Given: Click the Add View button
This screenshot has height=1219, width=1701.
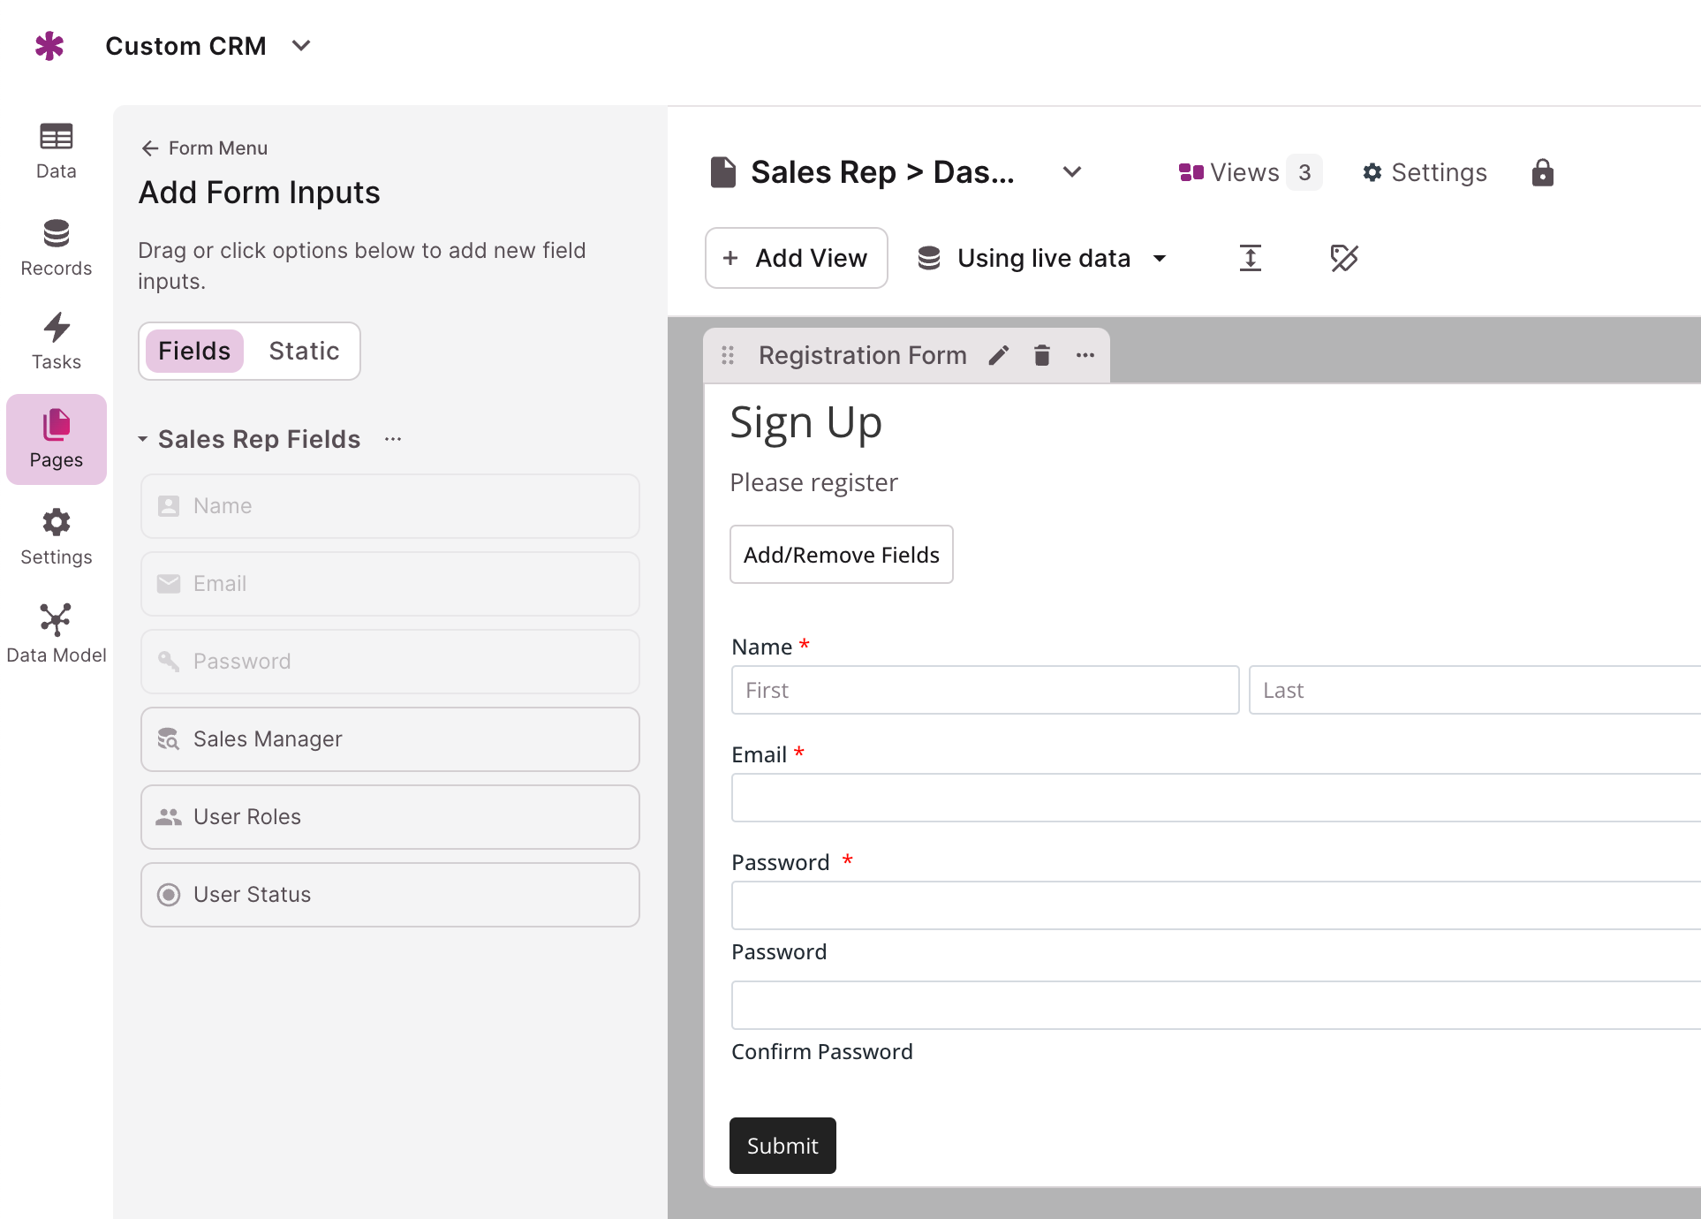Looking at the screenshot, I should tap(797, 258).
